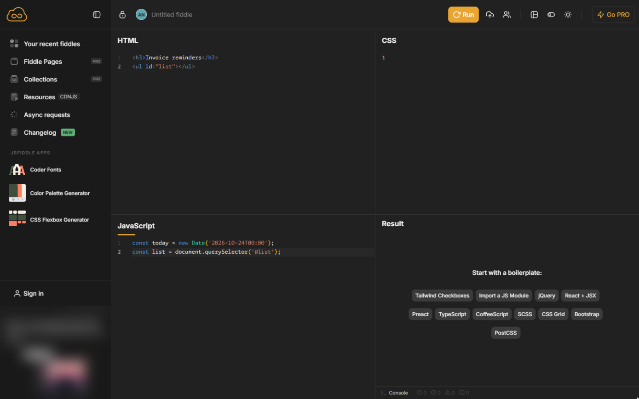The width and height of the screenshot is (639, 399).
Task: Select the SCSS boilerplate
Action: 525,314
